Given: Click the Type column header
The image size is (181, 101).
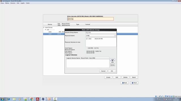Looking at the screenshot, I should point(78,24).
